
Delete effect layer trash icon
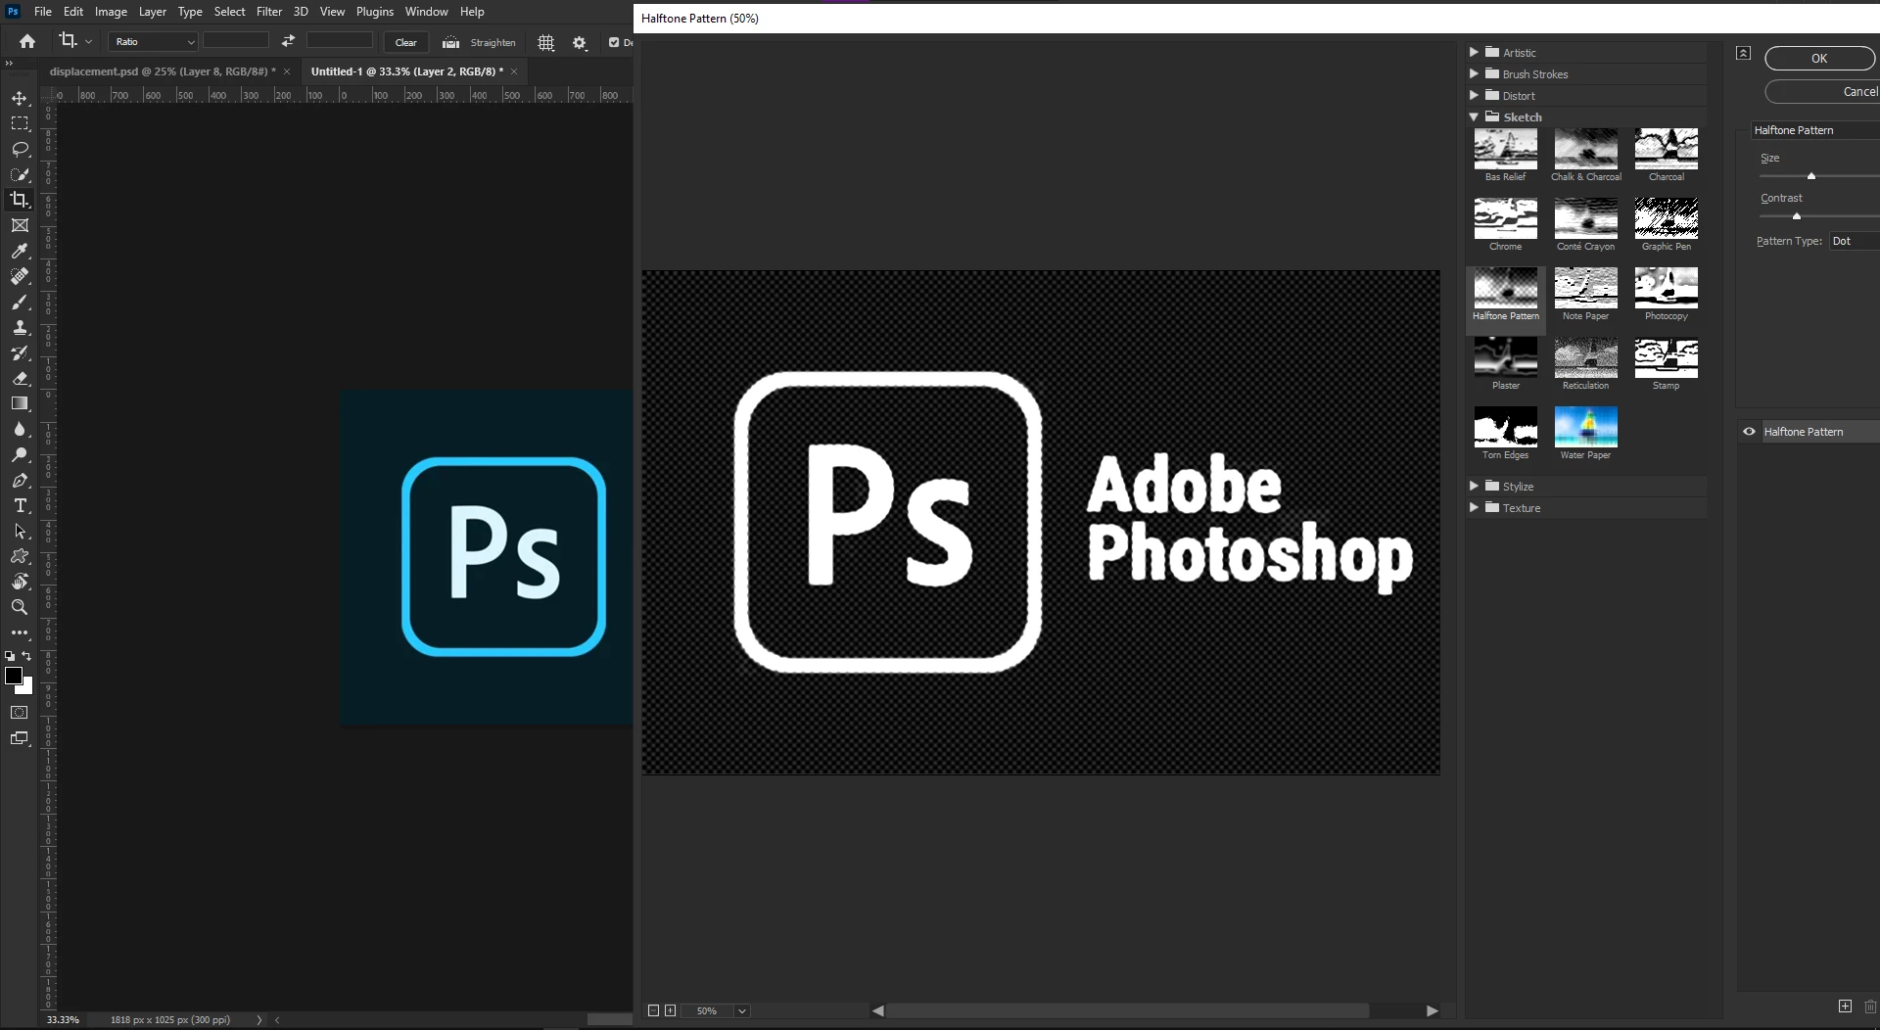point(1870,1006)
